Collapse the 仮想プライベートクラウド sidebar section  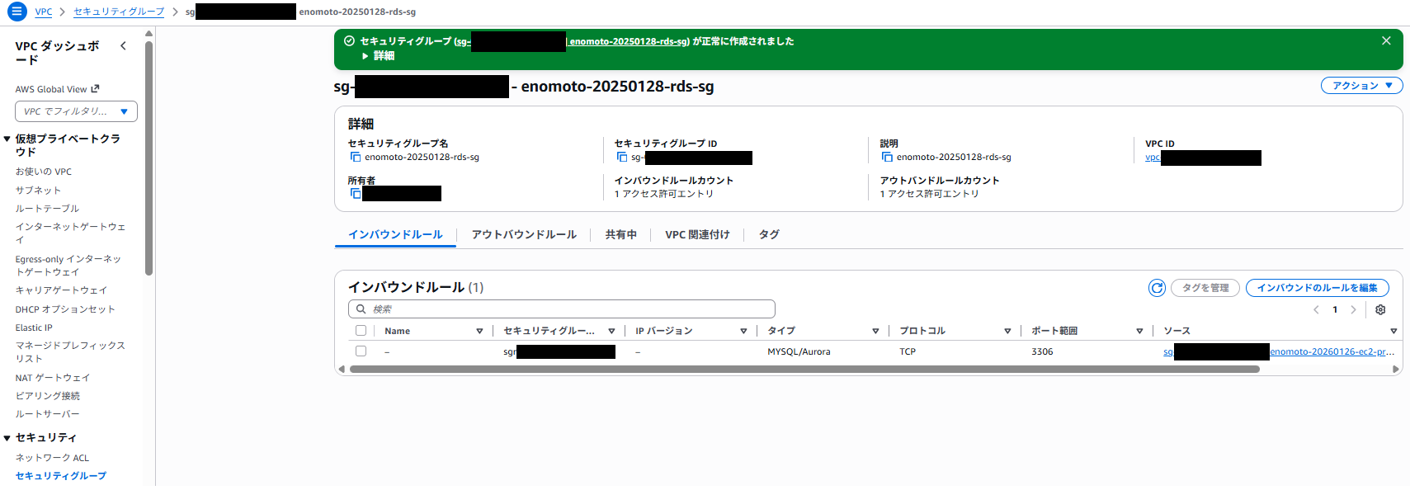pos(7,139)
